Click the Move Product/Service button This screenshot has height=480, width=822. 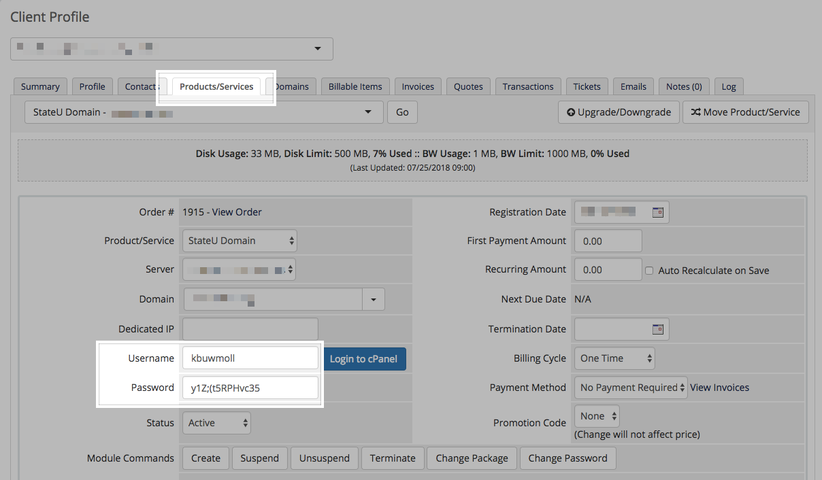click(746, 112)
